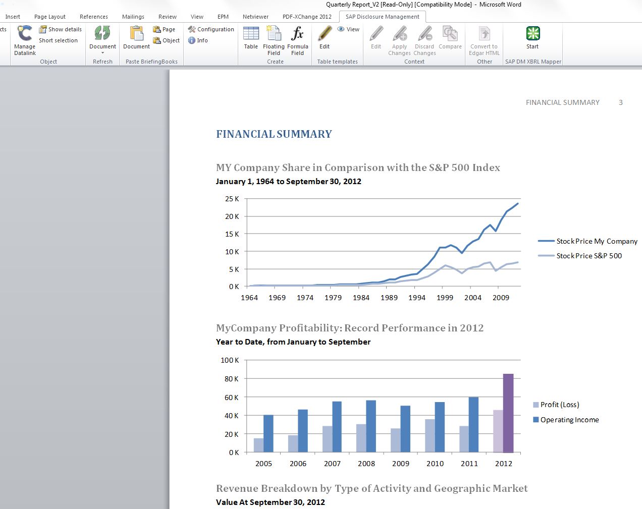The image size is (642, 509).
Task: Select the purple 2012 Operating Income bar
Action: click(508, 413)
